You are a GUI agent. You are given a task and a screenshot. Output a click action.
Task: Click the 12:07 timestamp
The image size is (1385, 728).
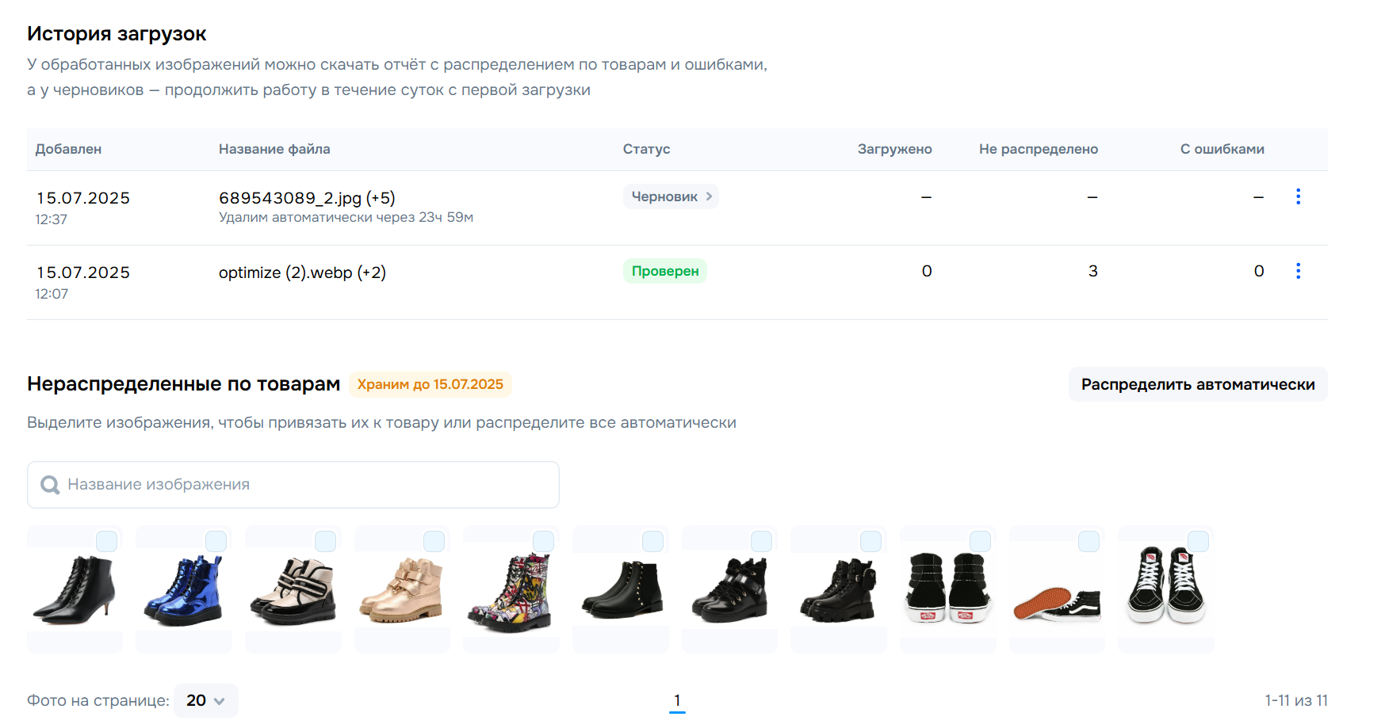pos(51,294)
